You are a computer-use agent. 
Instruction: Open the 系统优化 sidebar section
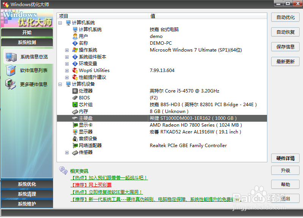[x=27, y=184]
